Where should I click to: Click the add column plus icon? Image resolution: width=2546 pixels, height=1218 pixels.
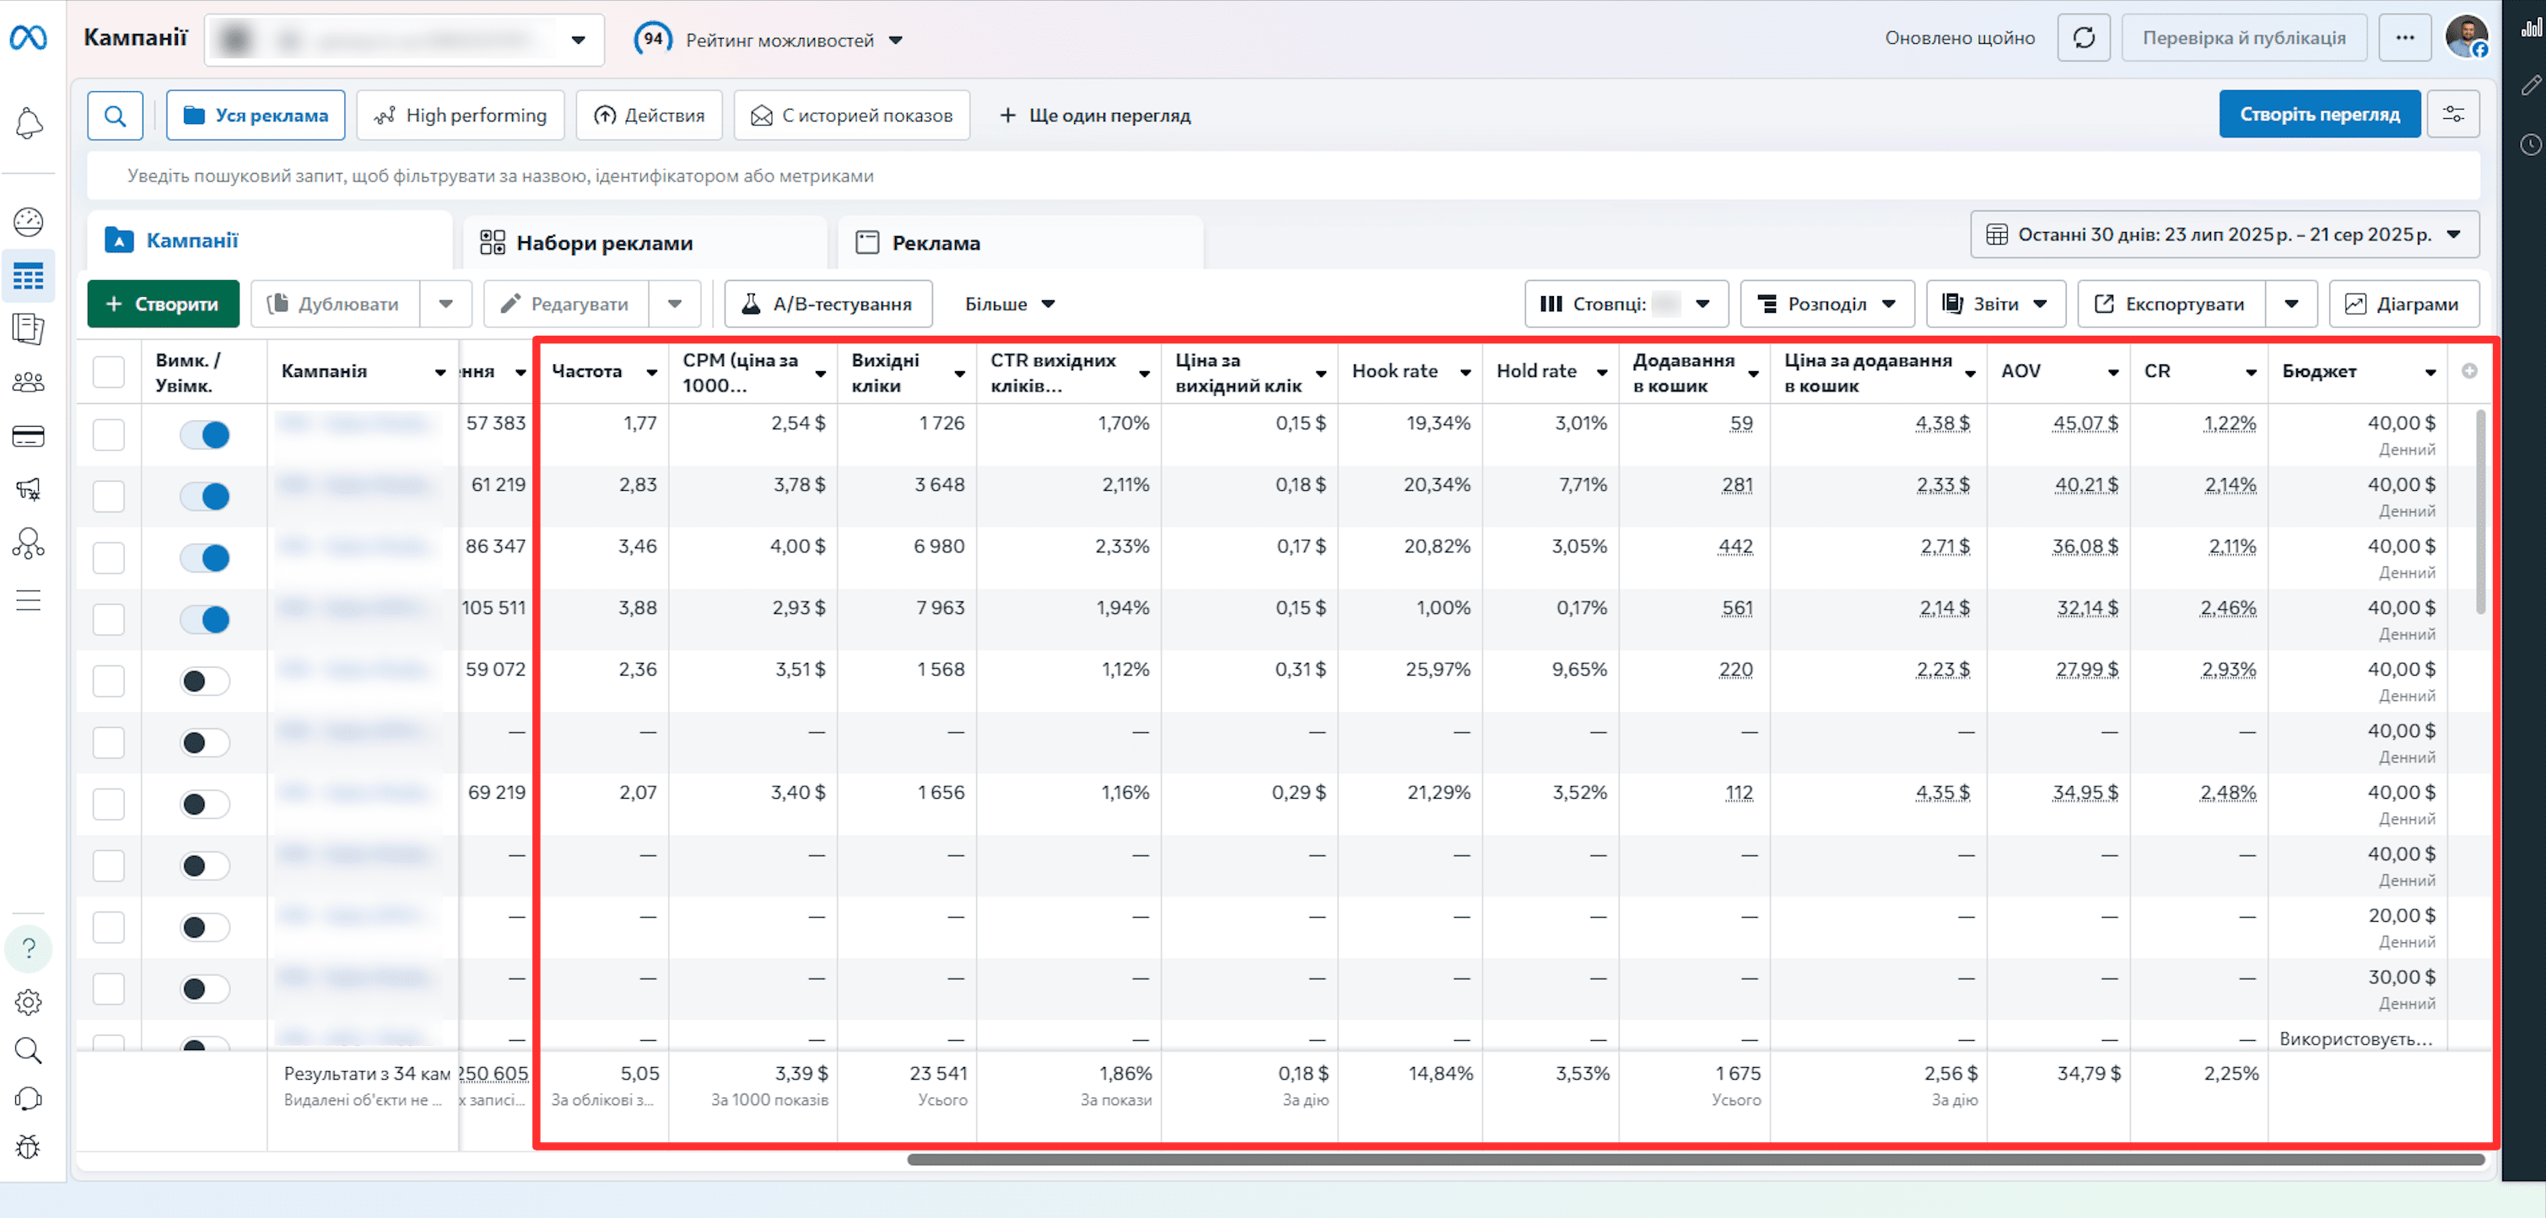2469,371
